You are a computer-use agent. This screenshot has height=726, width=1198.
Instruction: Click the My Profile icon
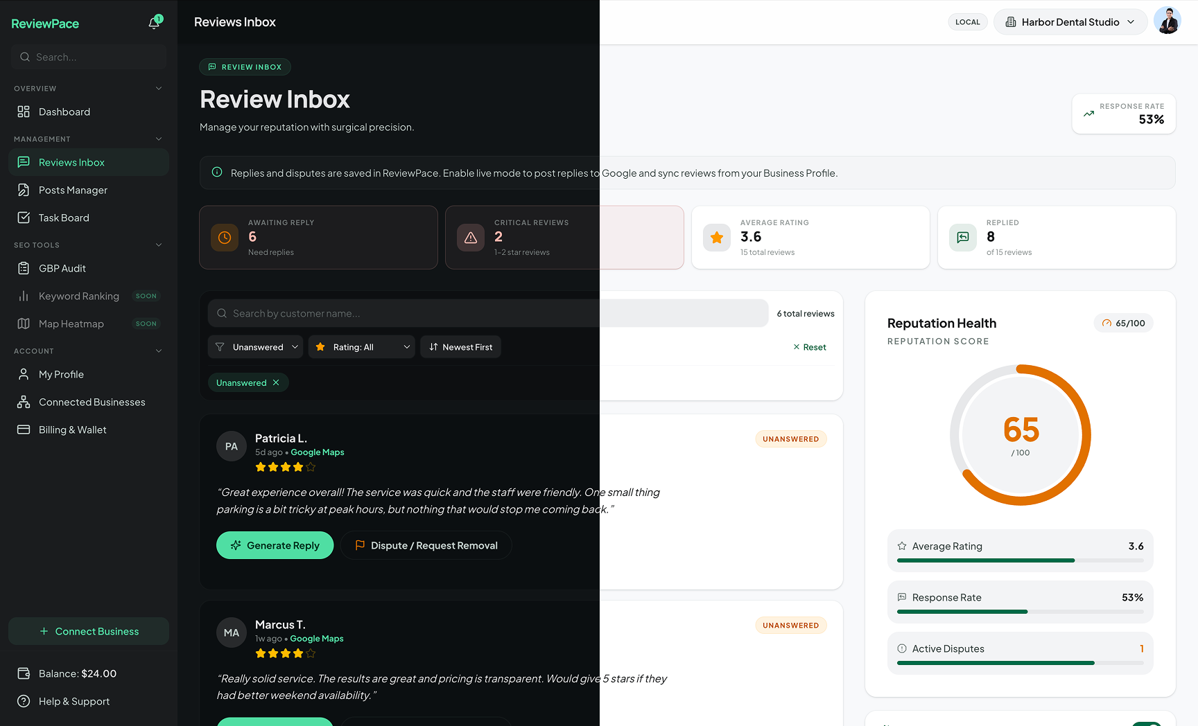[x=24, y=374]
